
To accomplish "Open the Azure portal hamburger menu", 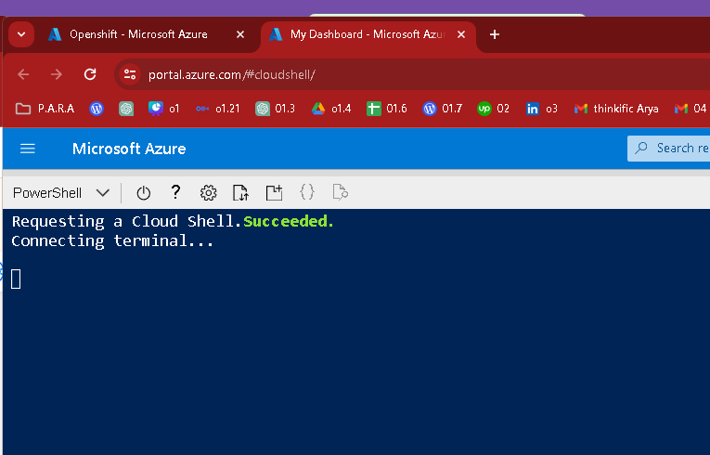I will click(x=28, y=149).
